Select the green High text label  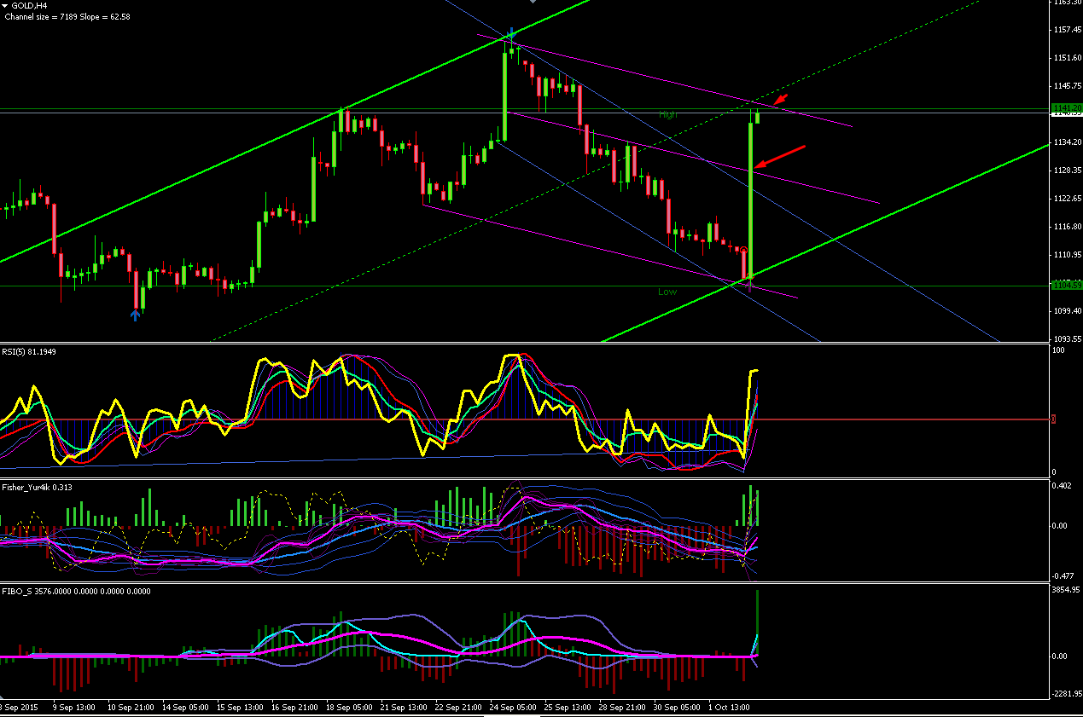667,114
